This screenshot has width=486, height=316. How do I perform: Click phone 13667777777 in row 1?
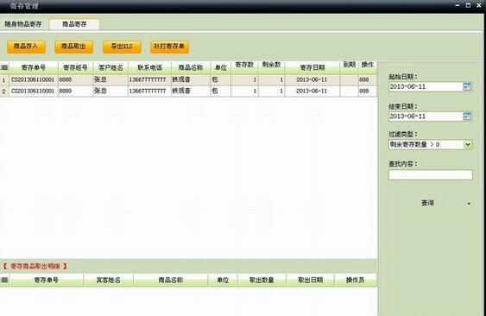[148, 79]
